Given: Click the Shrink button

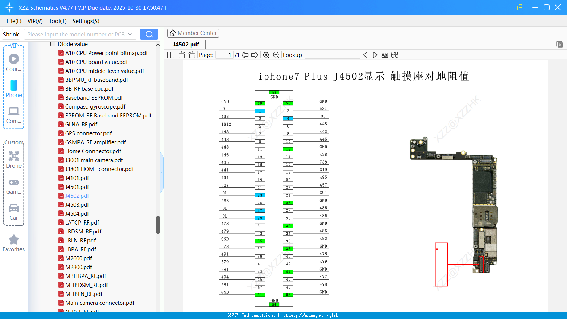Looking at the screenshot, I should 11,34.
